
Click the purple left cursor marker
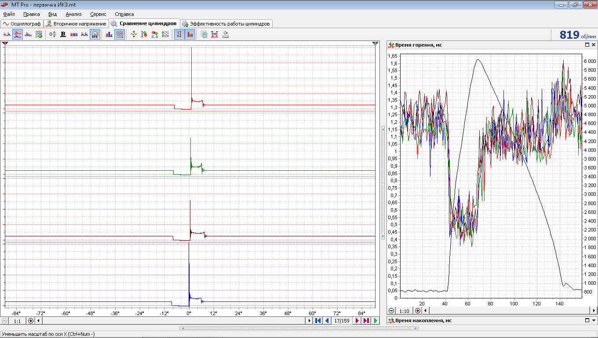(x=4, y=44)
